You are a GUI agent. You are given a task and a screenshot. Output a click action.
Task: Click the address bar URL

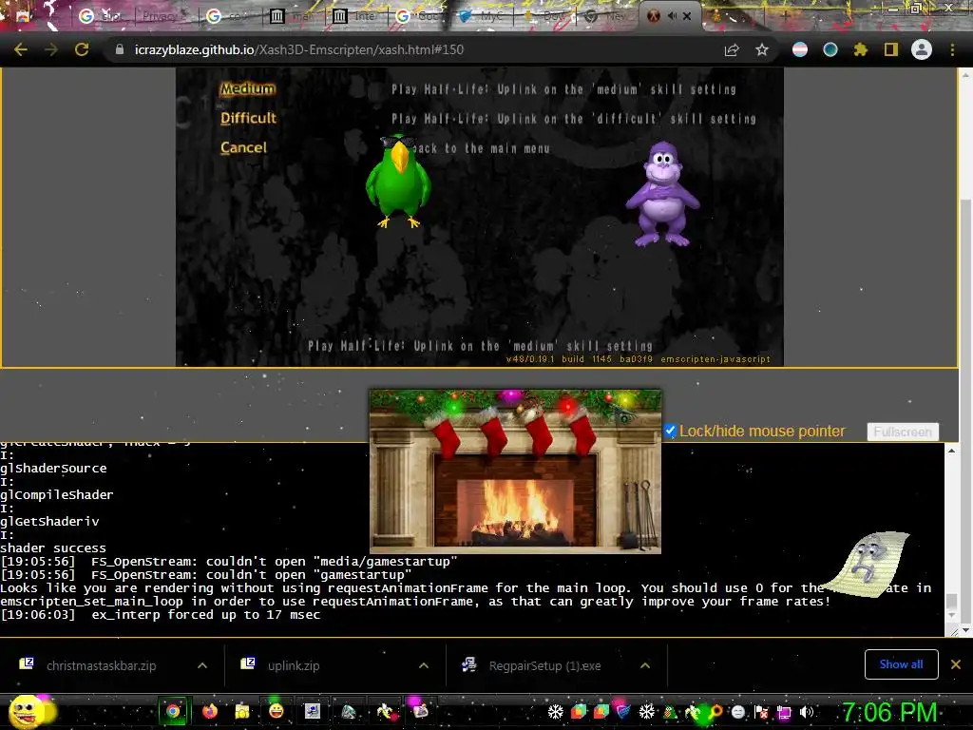click(x=299, y=49)
